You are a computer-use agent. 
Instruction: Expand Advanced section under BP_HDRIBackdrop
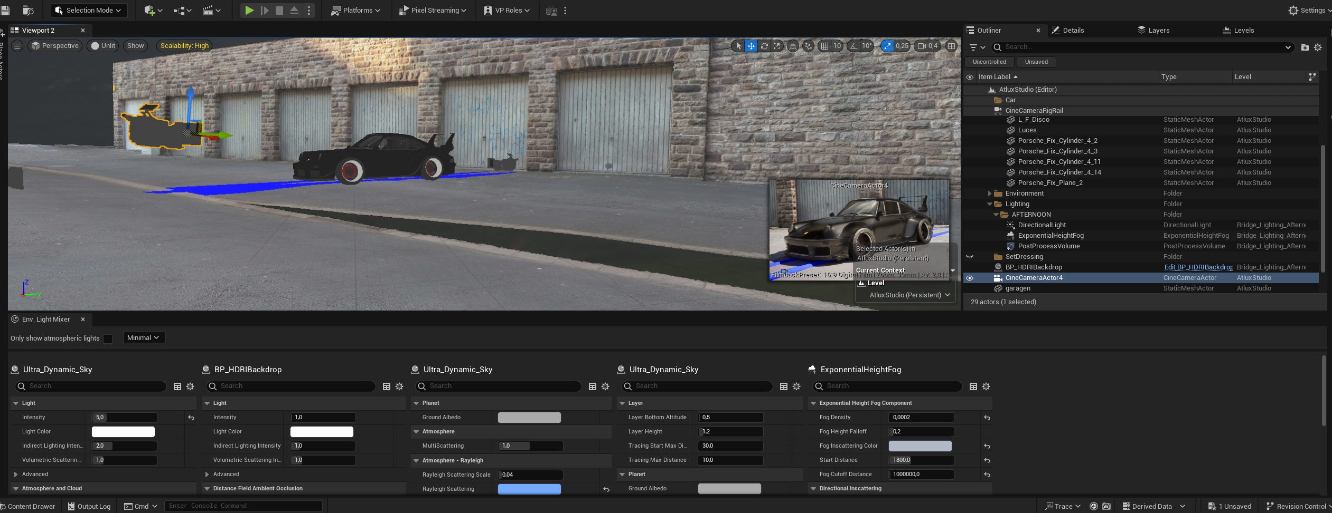pyautogui.click(x=207, y=475)
